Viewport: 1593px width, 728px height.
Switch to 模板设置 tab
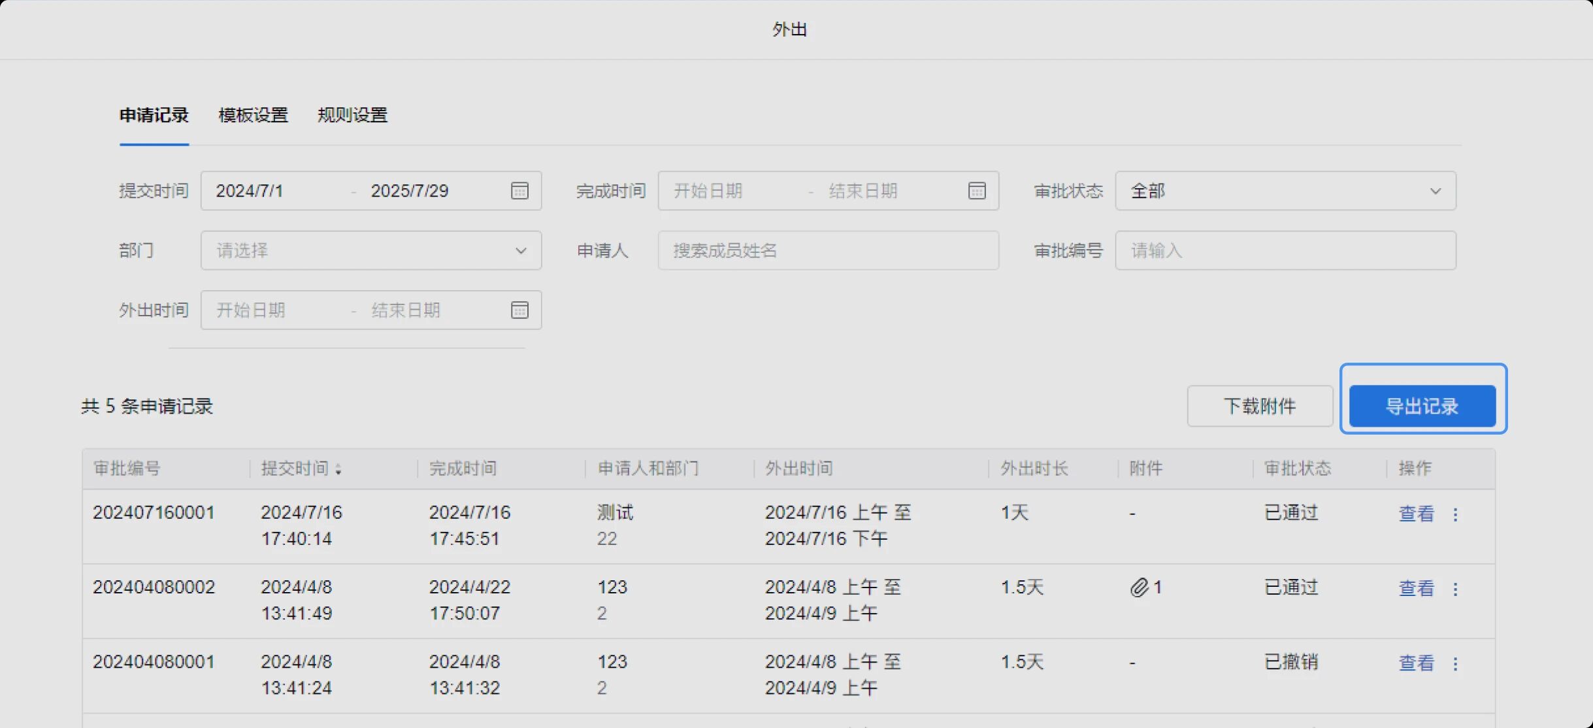[x=253, y=115]
